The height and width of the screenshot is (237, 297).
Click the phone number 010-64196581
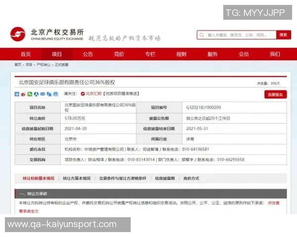coord(196,149)
